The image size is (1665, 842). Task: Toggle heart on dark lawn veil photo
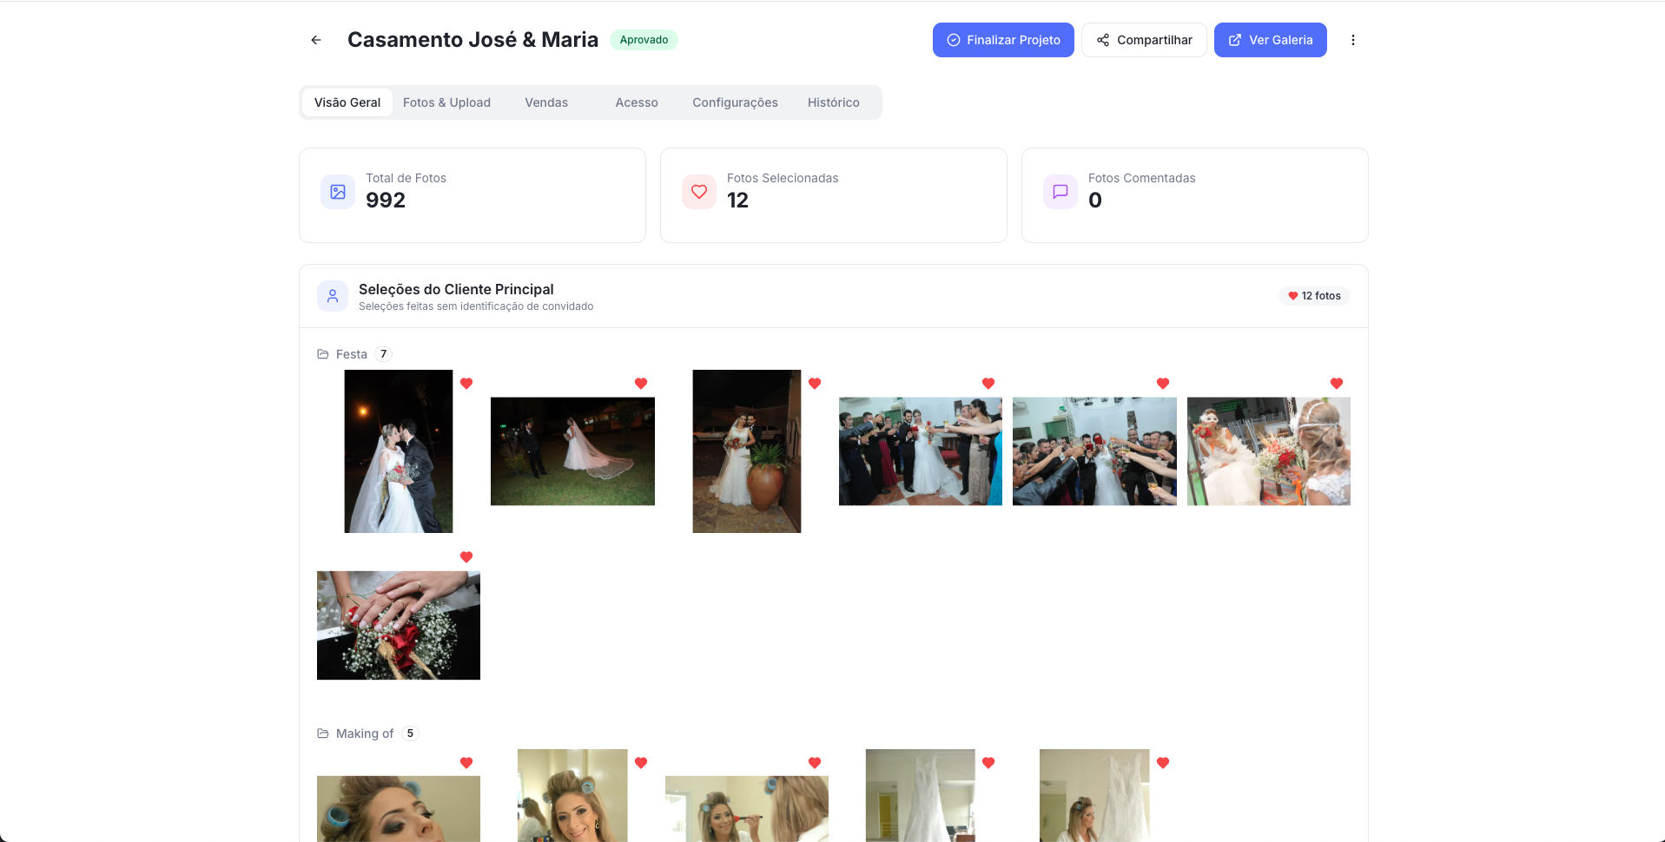pyautogui.click(x=641, y=384)
